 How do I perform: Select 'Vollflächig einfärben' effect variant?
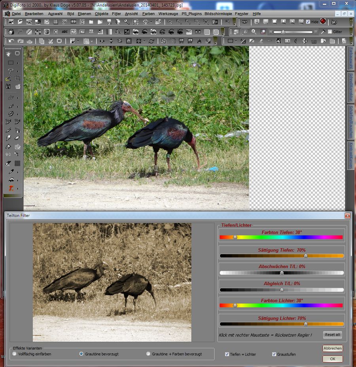[x=15, y=354]
